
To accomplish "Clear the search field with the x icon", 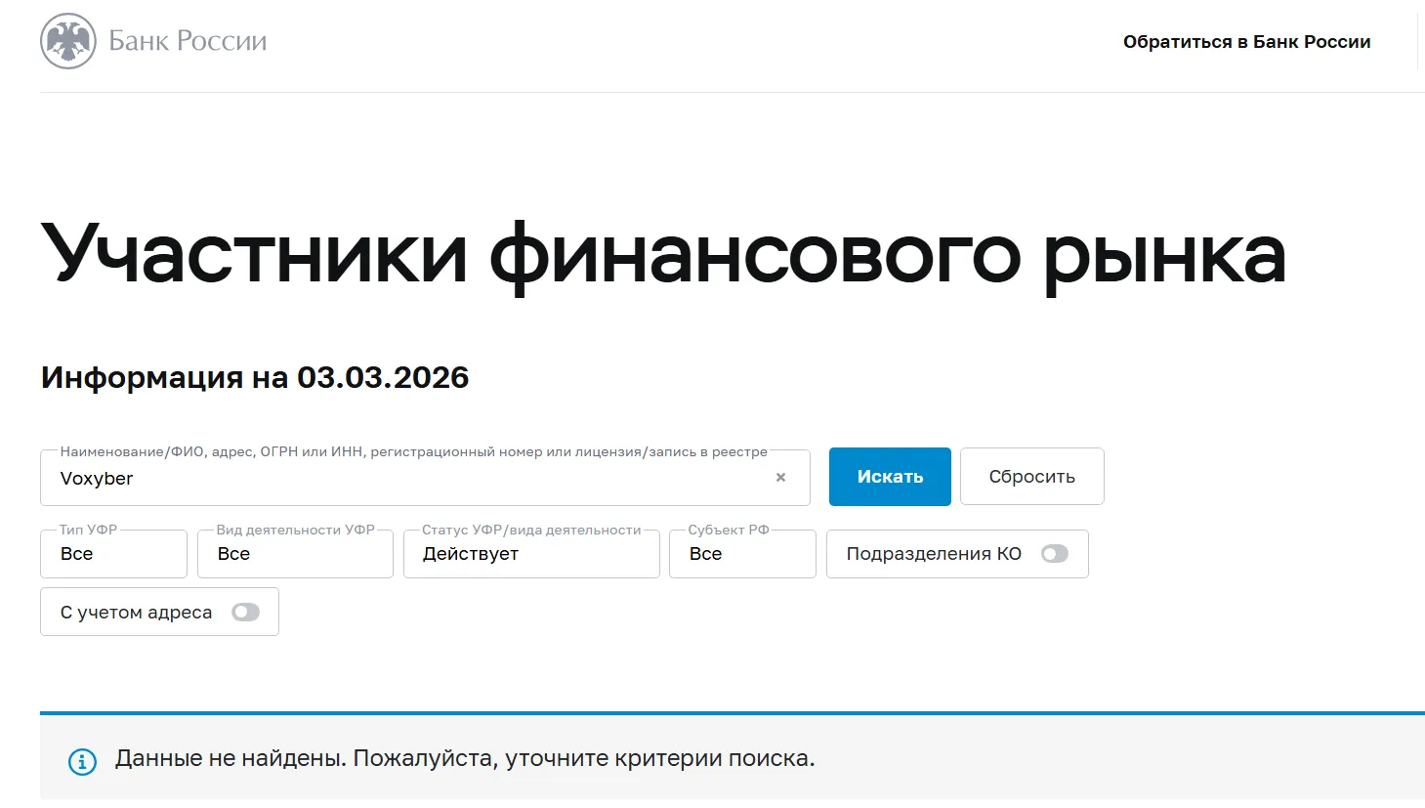I will point(780,478).
